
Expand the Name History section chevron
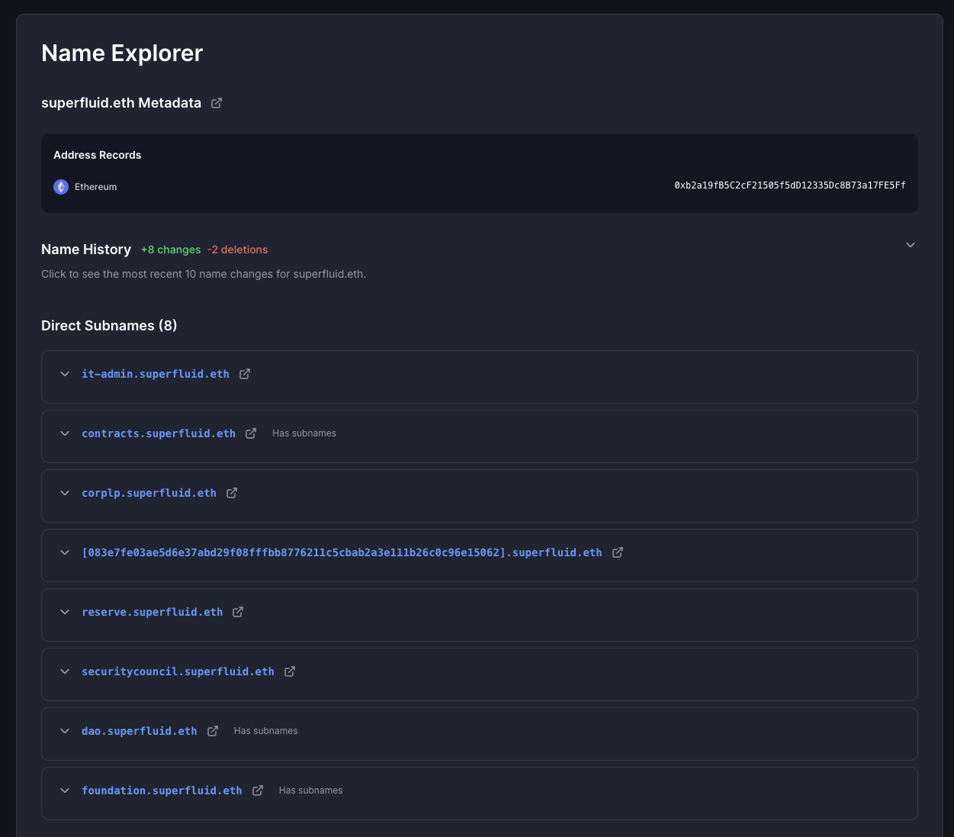click(911, 245)
